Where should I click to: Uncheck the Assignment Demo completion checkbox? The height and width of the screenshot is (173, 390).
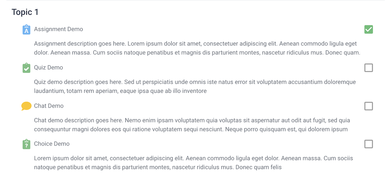pyautogui.click(x=369, y=30)
